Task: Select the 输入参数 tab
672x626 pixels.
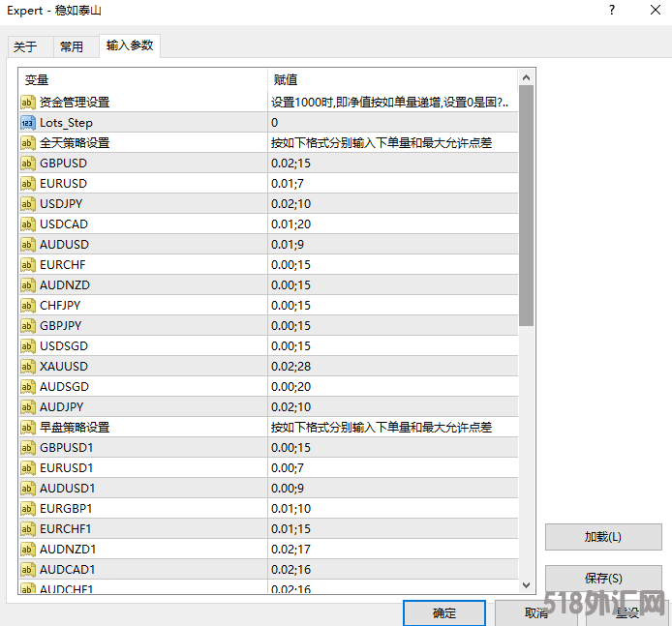Action: click(x=130, y=45)
